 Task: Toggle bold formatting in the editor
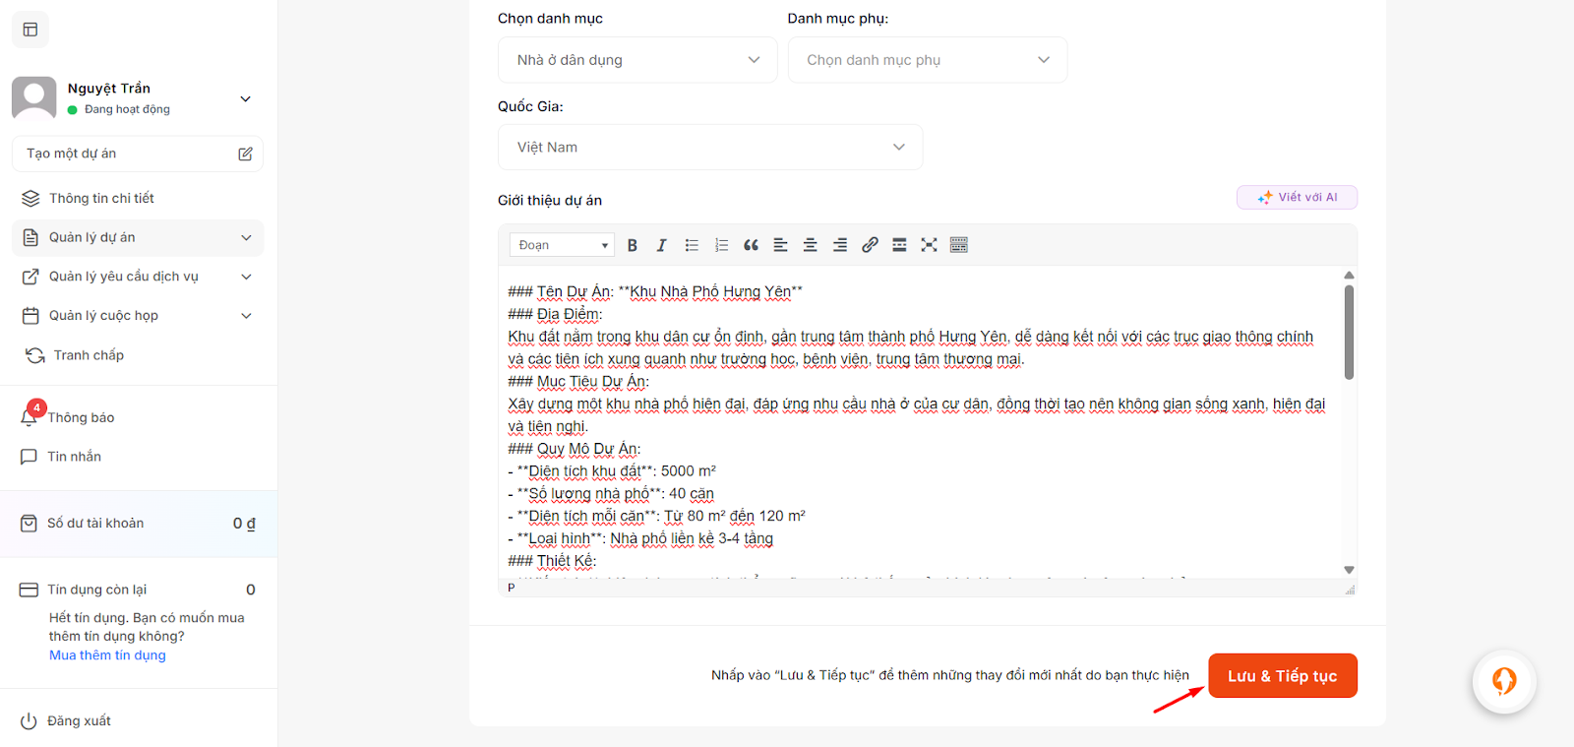[633, 245]
